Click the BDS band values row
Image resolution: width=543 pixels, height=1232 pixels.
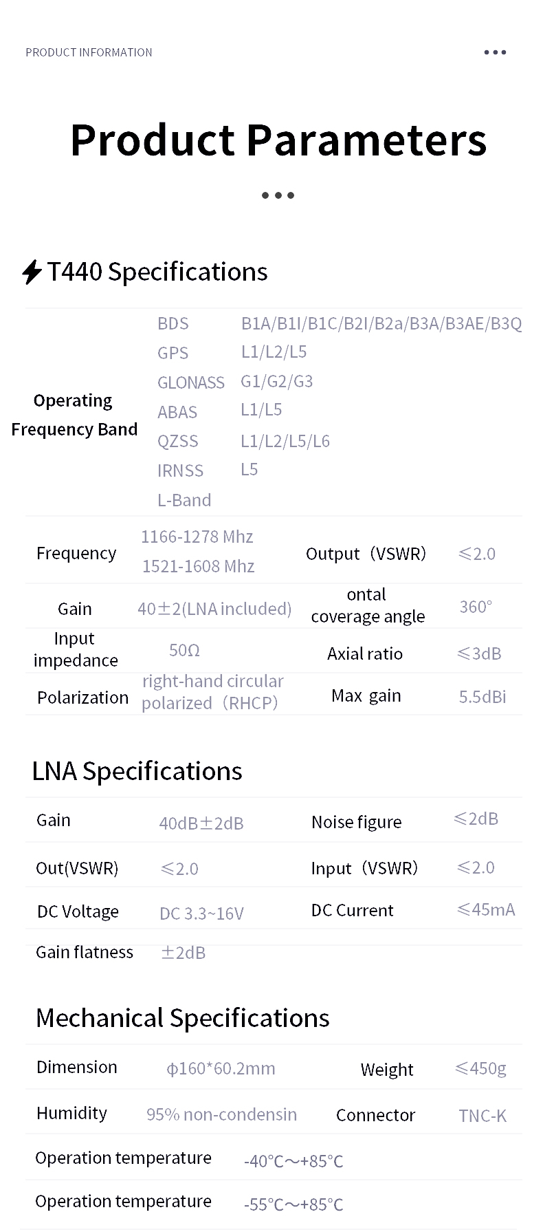click(x=381, y=323)
